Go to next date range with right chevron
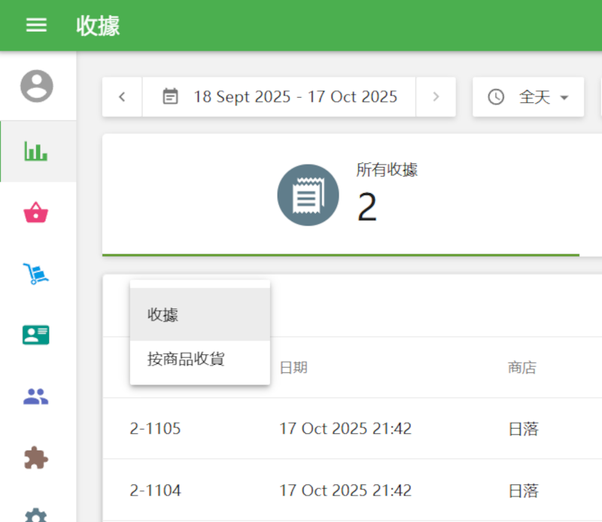The height and width of the screenshot is (522, 602). [x=436, y=96]
